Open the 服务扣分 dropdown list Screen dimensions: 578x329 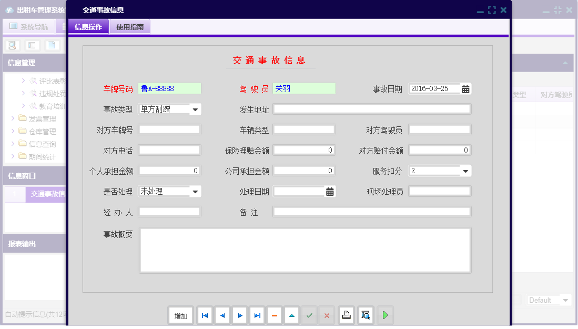[x=465, y=171]
